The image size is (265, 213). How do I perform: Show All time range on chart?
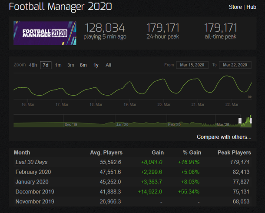[108, 65]
